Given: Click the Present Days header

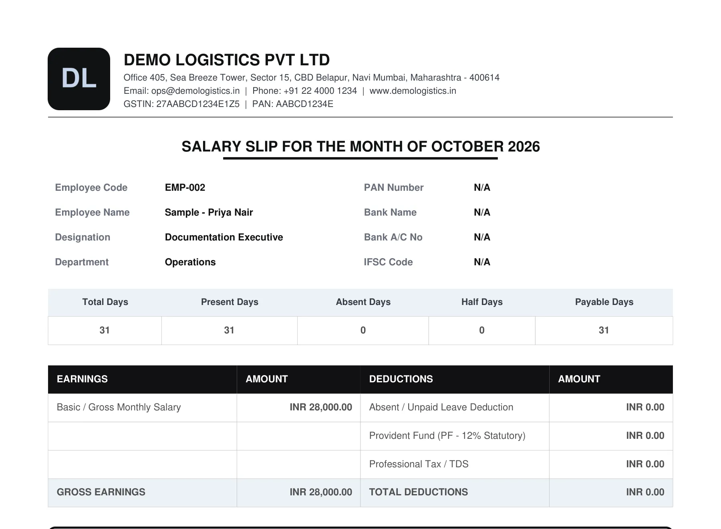Looking at the screenshot, I should tap(230, 302).
